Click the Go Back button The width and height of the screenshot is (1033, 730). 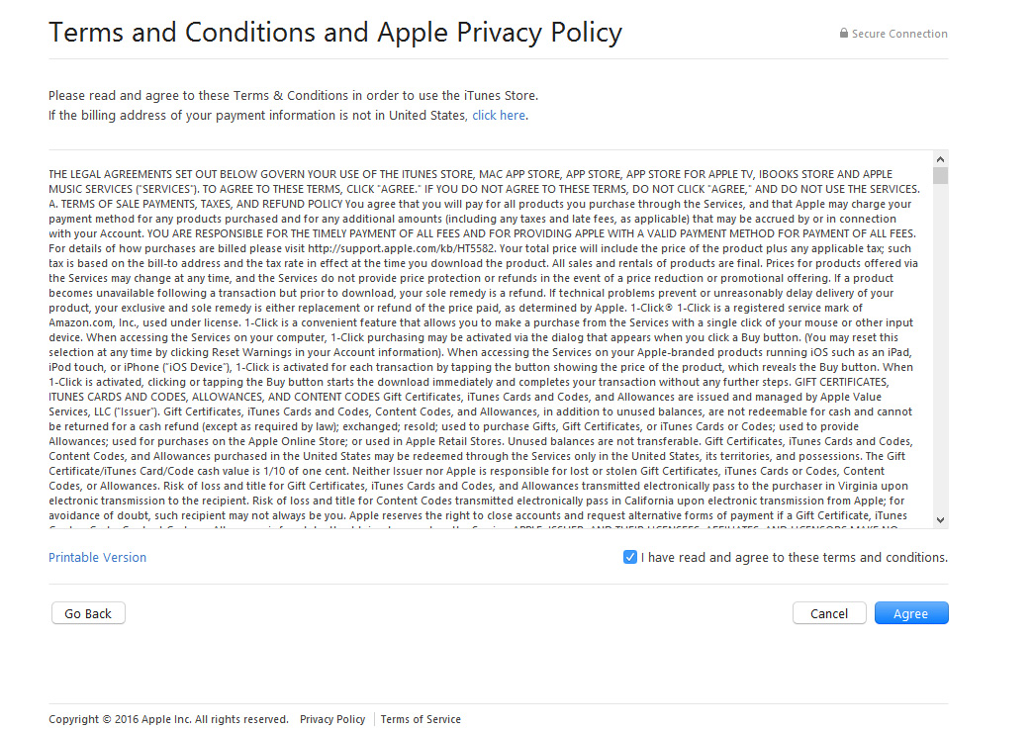(x=88, y=613)
